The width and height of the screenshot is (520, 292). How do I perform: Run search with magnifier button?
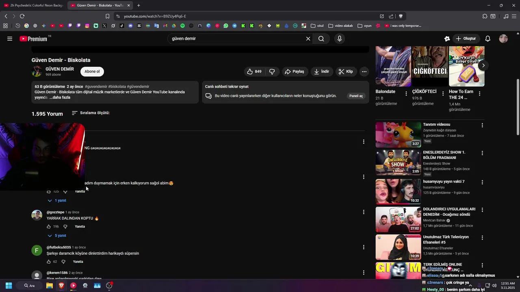point(321,39)
